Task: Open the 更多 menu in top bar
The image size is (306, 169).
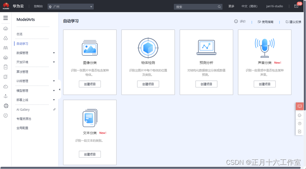Action: (231, 6)
